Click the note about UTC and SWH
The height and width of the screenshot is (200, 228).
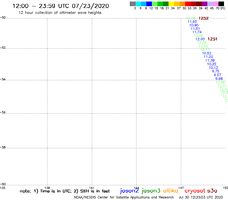65,191
